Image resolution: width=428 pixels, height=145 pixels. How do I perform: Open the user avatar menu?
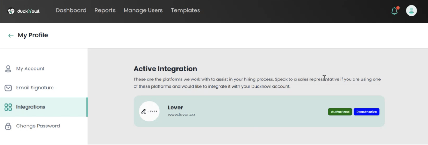(411, 11)
